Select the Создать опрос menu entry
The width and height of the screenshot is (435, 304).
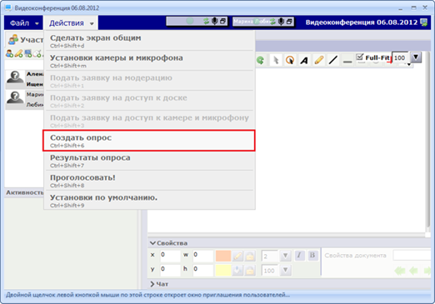(149, 141)
